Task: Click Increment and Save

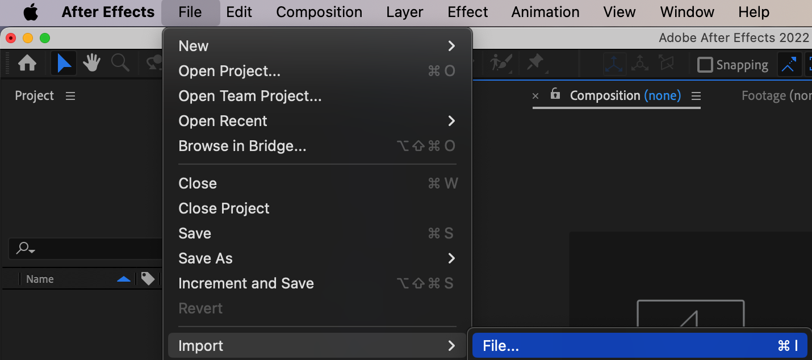Action: tap(246, 283)
